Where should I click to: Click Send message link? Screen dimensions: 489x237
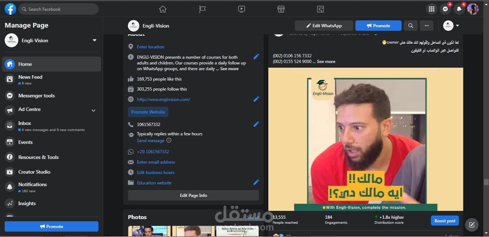click(150, 141)
